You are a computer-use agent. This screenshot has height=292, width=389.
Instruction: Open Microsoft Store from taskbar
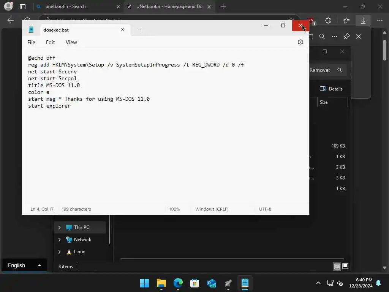[194, 283]
